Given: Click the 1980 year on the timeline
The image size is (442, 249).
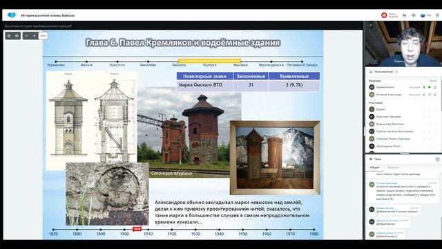Looking at the screenshot, I should pos(314,234).
